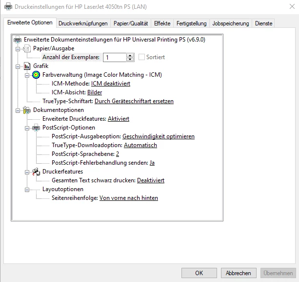This screenshot has width=299, height=282.
Task: Collapse the Papier/Ausgabe tree node
Action: pyautogui.click(x=18, y=49)
